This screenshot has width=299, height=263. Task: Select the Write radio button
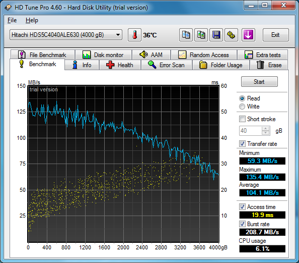(242, 107)
